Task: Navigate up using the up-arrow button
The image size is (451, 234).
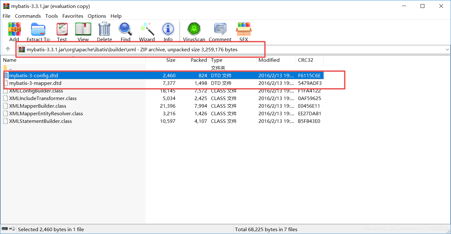Action: tap(8, 49)
